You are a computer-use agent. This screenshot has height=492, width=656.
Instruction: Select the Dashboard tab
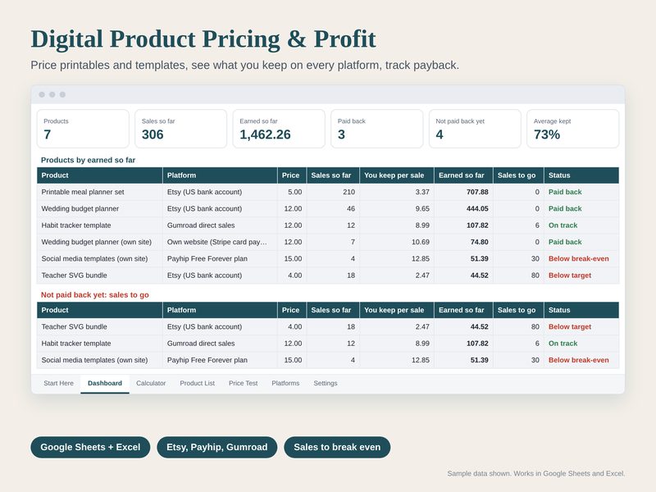pos(105,383)
